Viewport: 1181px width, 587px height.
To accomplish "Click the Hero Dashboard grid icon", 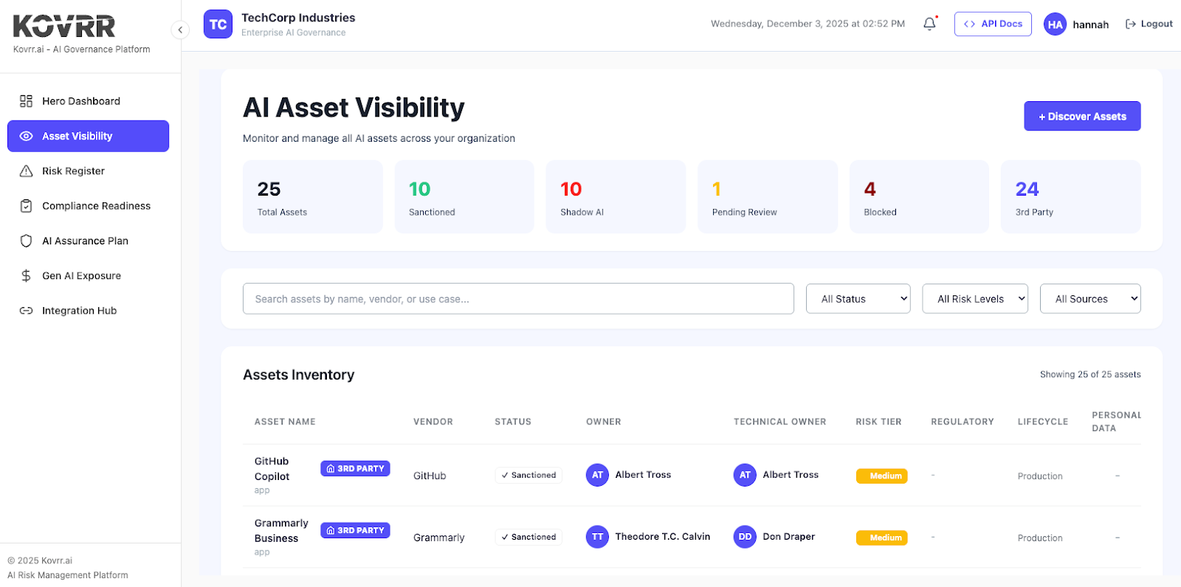I will click(26, 101).
